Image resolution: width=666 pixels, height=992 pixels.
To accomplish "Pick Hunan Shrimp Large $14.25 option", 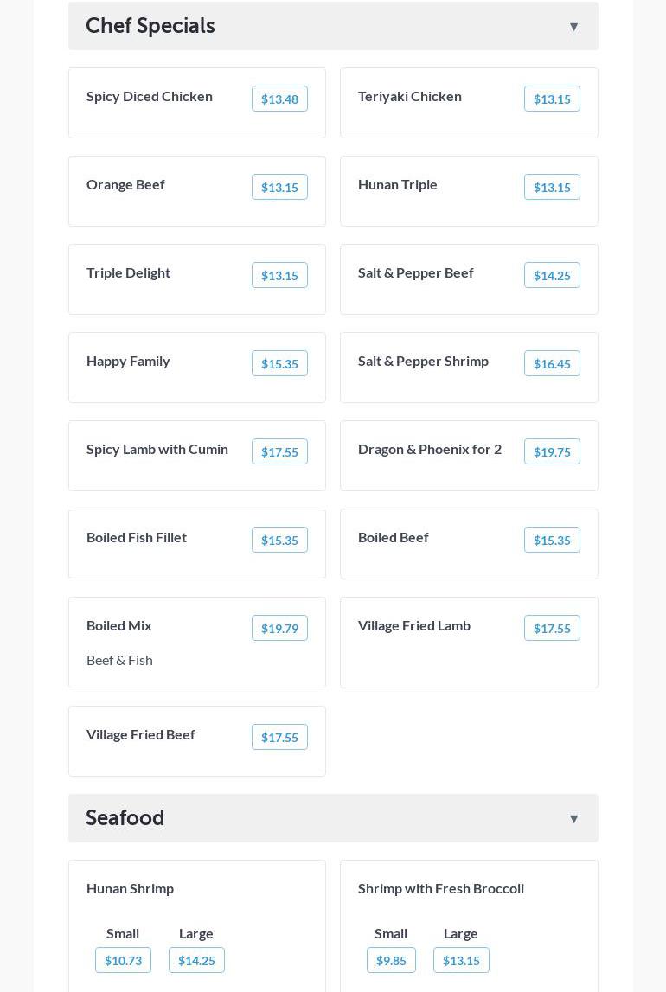I will pyautogui.click(x=196, y=960).
